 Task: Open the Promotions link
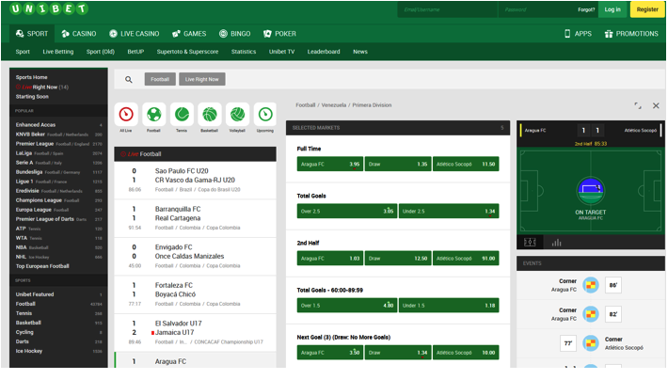(631, 34)
